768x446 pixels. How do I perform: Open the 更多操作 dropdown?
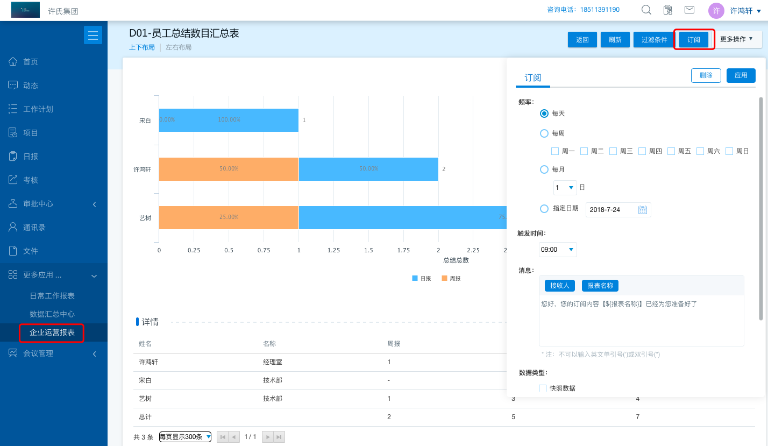point(736,39)
